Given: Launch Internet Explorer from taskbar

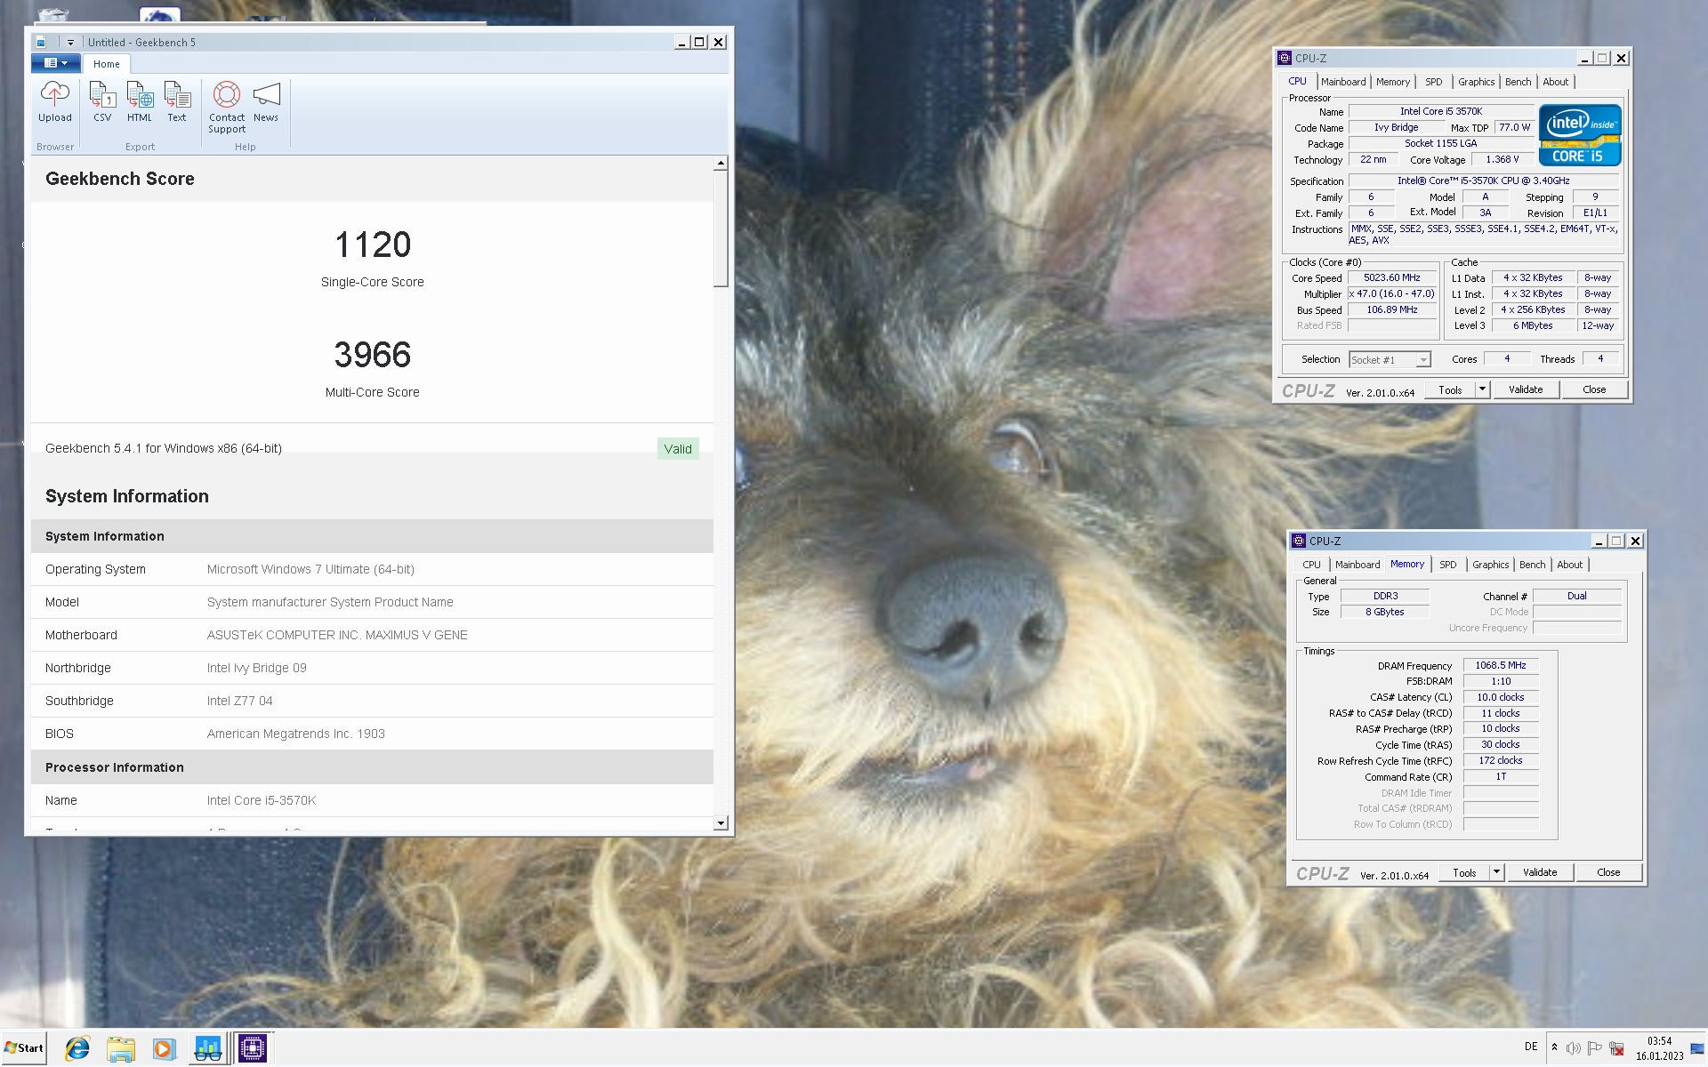Looking at the screenshot, I should 78,1049.
